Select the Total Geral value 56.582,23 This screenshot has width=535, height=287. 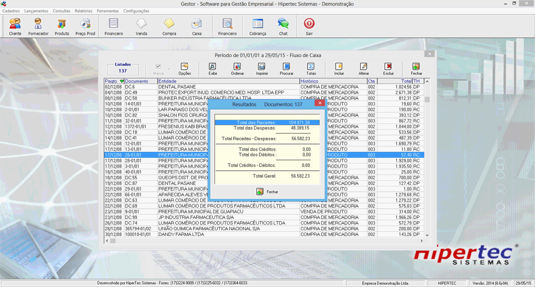point(300,176)
